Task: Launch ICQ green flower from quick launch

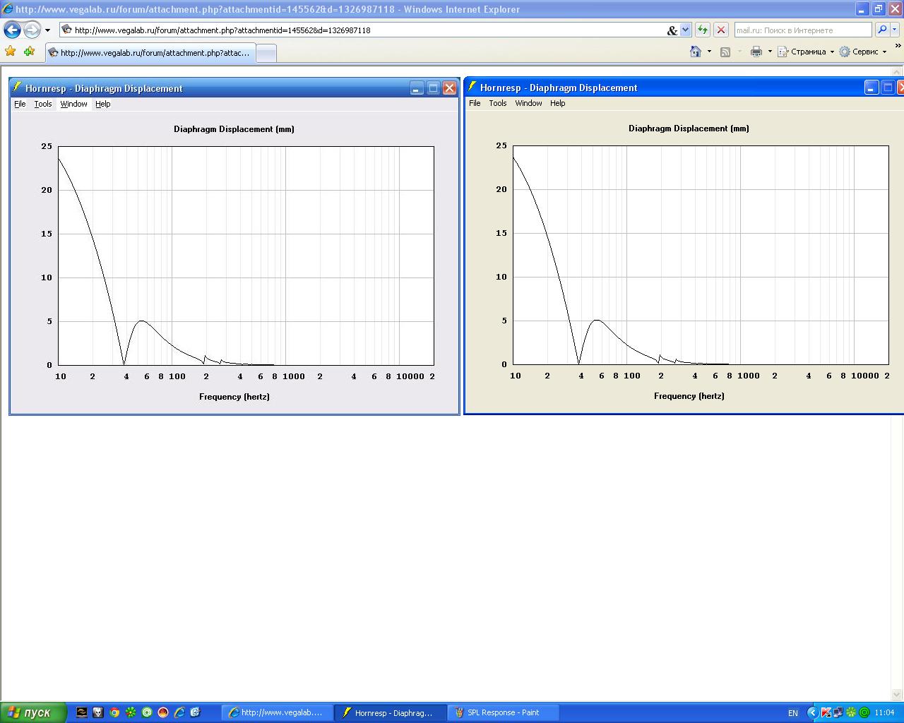Action: pos(131,712)
